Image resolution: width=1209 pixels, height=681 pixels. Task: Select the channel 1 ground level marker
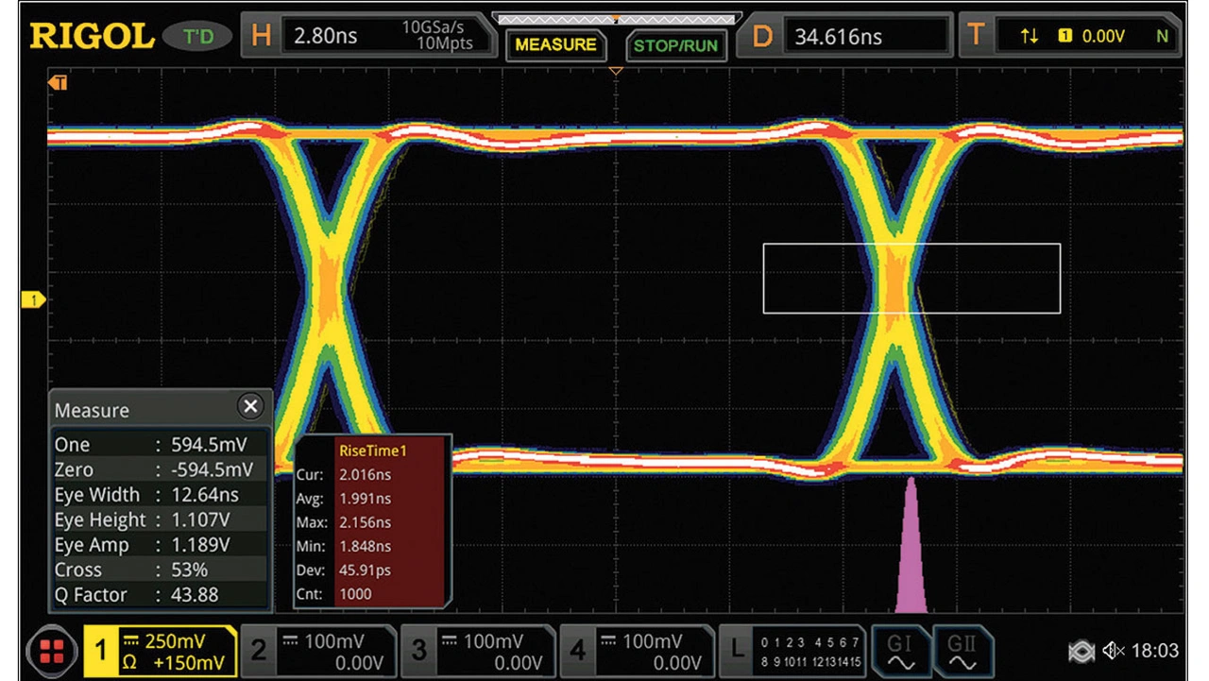click(x=33, y=300)
